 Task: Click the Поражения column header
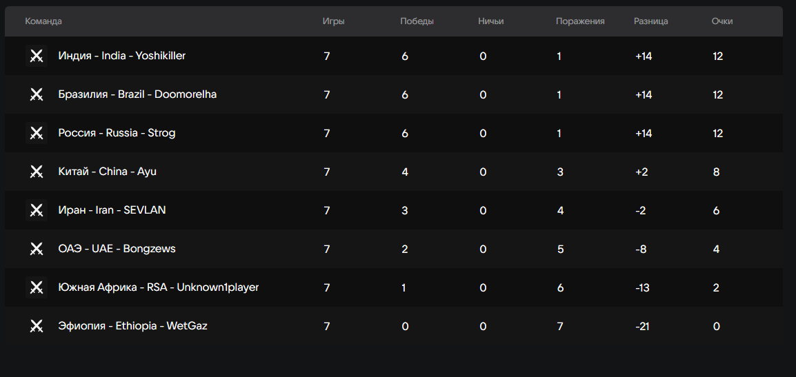pyautogui.click(x=580, y=21)
